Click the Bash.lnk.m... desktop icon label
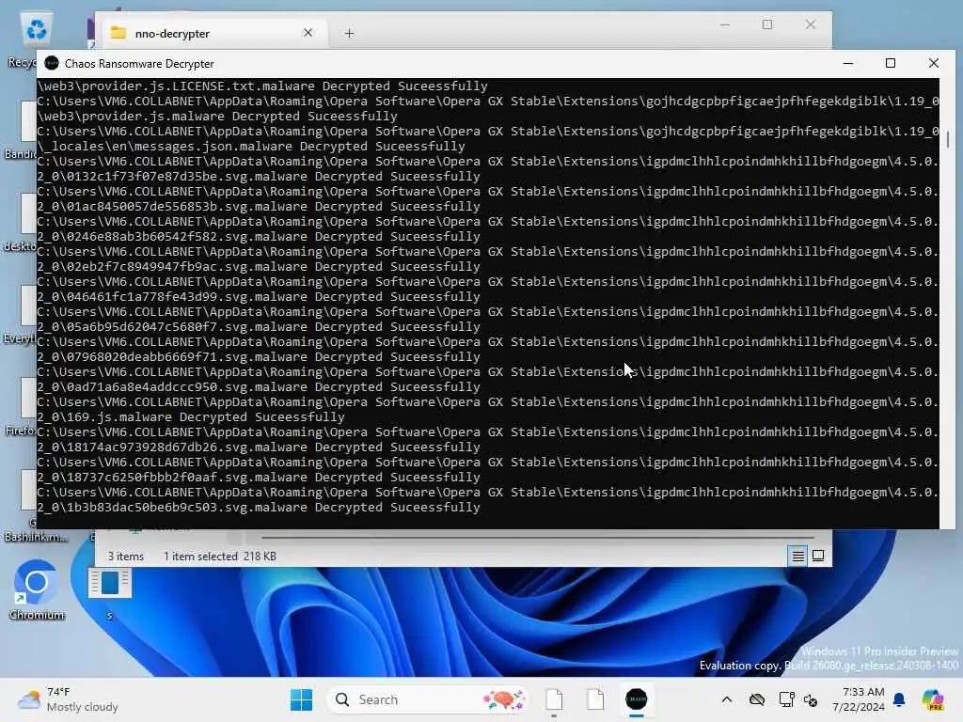This screenshot has width=963, height=722. pyautogui.click(x=36, y=537)
